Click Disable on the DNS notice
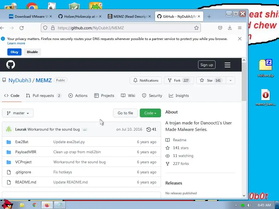 32,52
